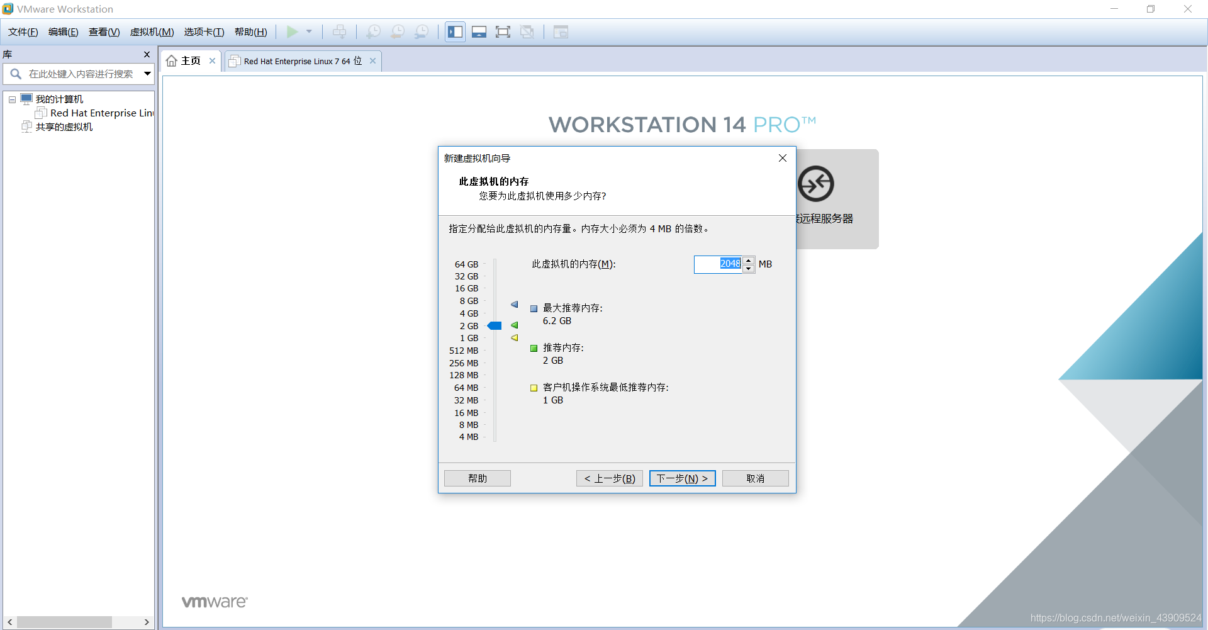
Task: Open the 编辑(E) menu
Action: [x=64, y=32]
